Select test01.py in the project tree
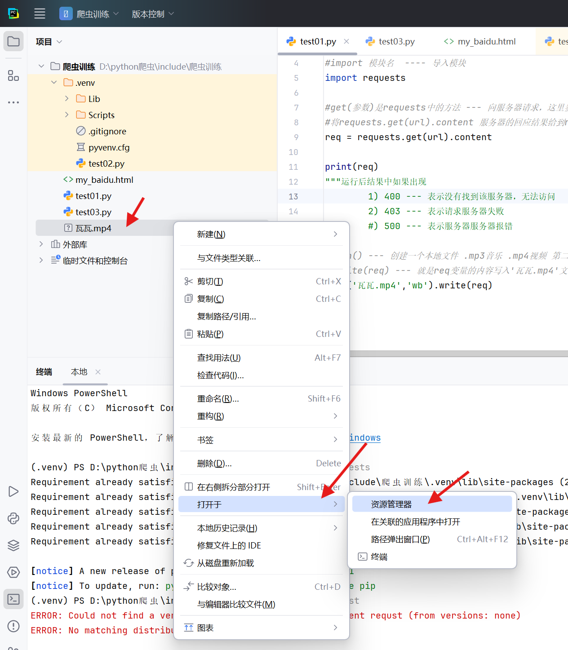Screen dimensions: 568x650 (x=93, y=196)
